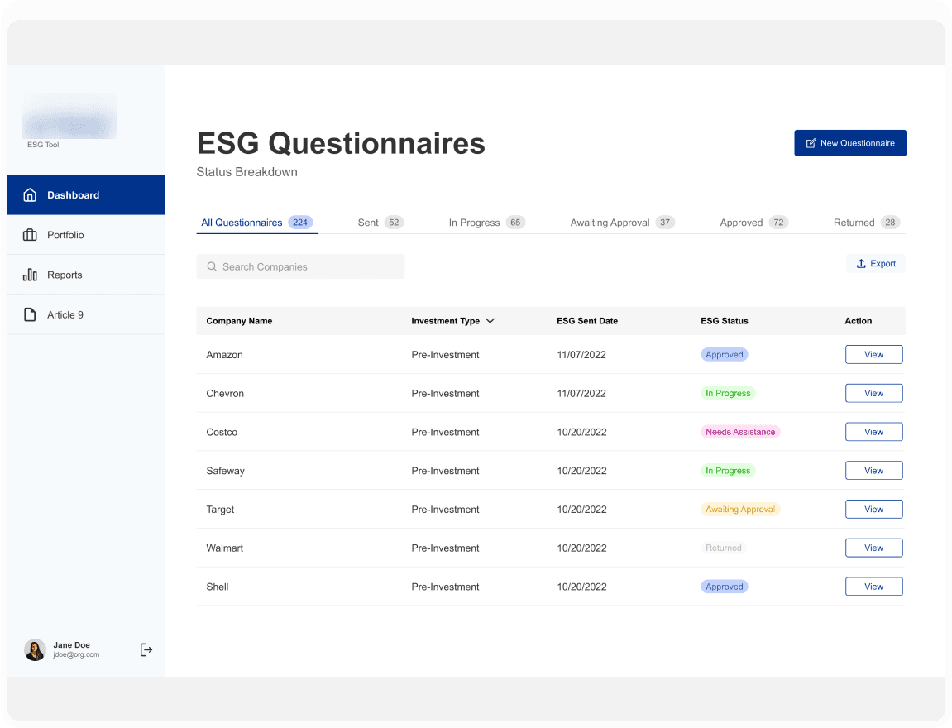Click the Walmart company name

tap(225, 548)
